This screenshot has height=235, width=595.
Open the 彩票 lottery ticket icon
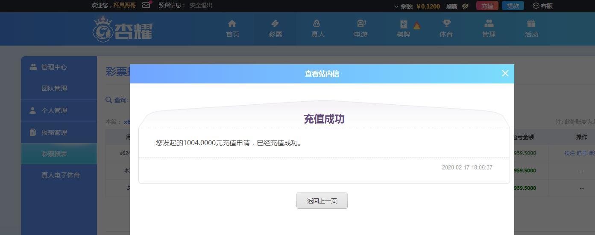[x=275, y=23]
